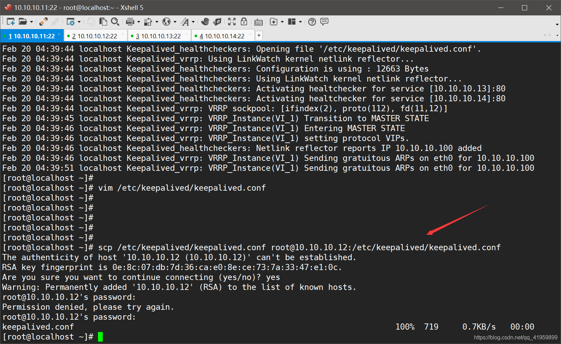Switch to tab 1 10.10.10.11:22
Screen dimensions: 561x344
[32, 36]
